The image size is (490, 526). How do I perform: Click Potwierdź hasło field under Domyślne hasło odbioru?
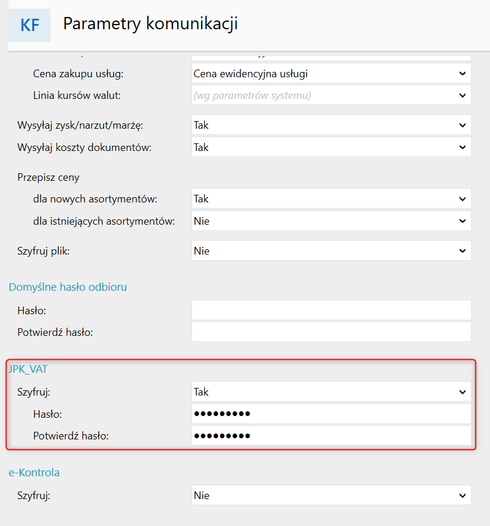pos(331,332)
